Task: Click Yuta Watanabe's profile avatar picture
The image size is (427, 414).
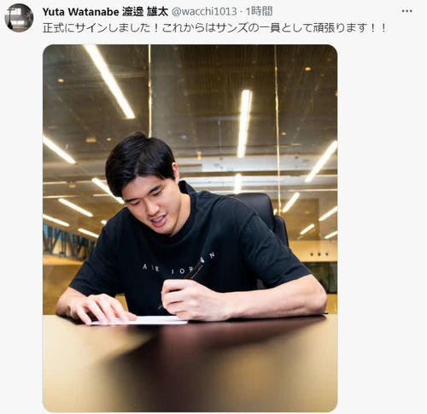Action: coord(19,18)
